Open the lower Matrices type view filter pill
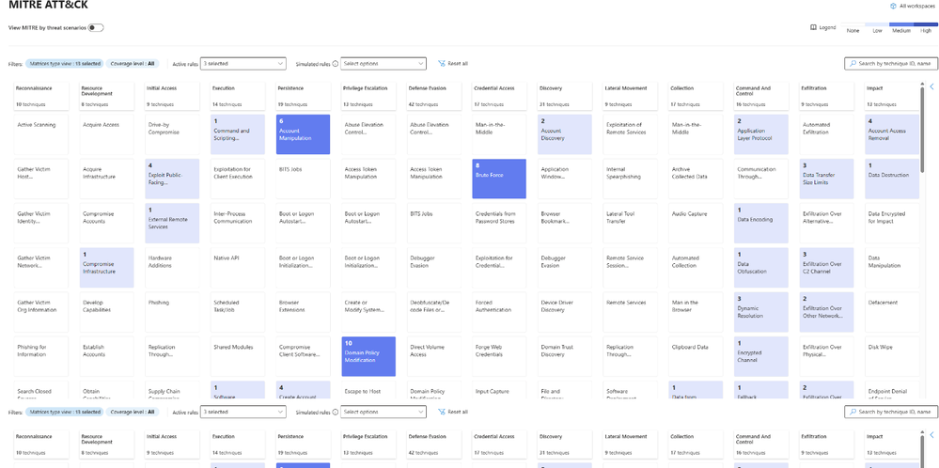 [x=65, y=412]
